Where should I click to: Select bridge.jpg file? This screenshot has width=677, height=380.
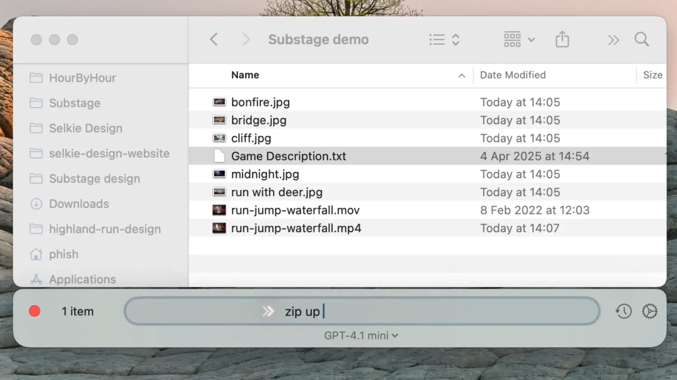[427, 120]
